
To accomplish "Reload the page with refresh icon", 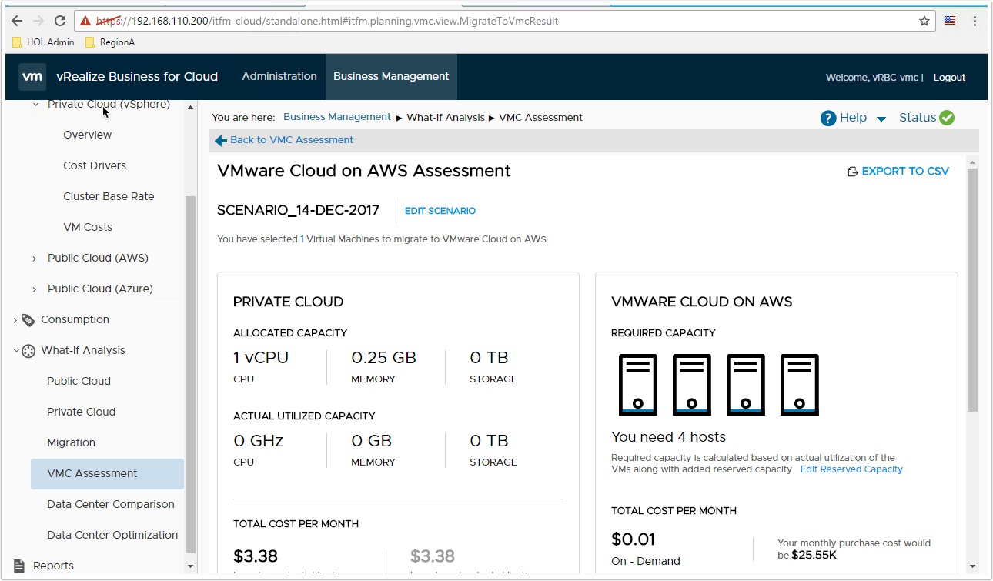I will (61, 21).
